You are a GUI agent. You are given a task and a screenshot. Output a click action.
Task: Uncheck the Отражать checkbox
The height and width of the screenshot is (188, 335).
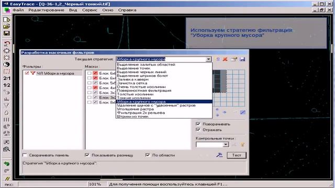[198, 130]
